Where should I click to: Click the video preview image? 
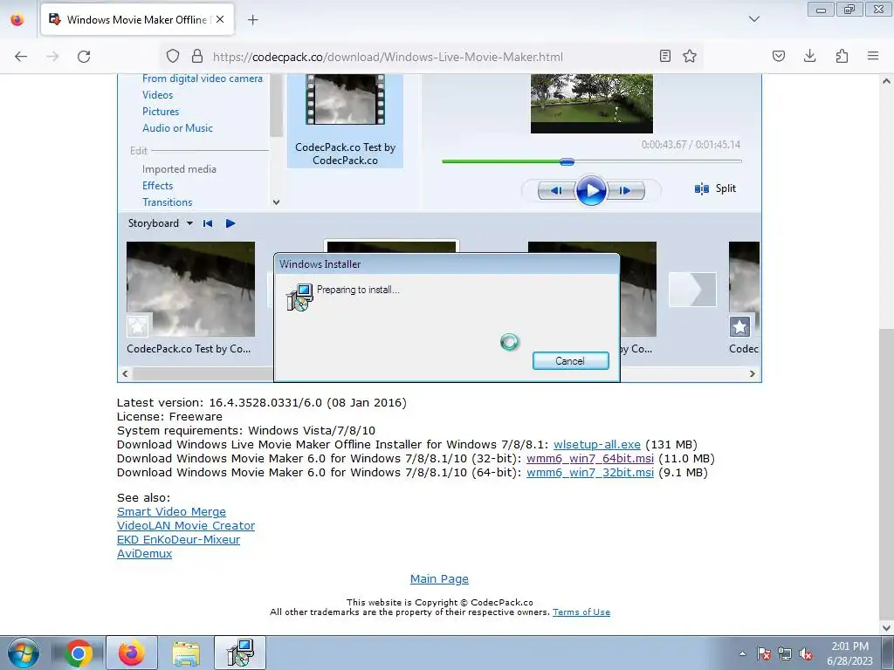(591, 103)
